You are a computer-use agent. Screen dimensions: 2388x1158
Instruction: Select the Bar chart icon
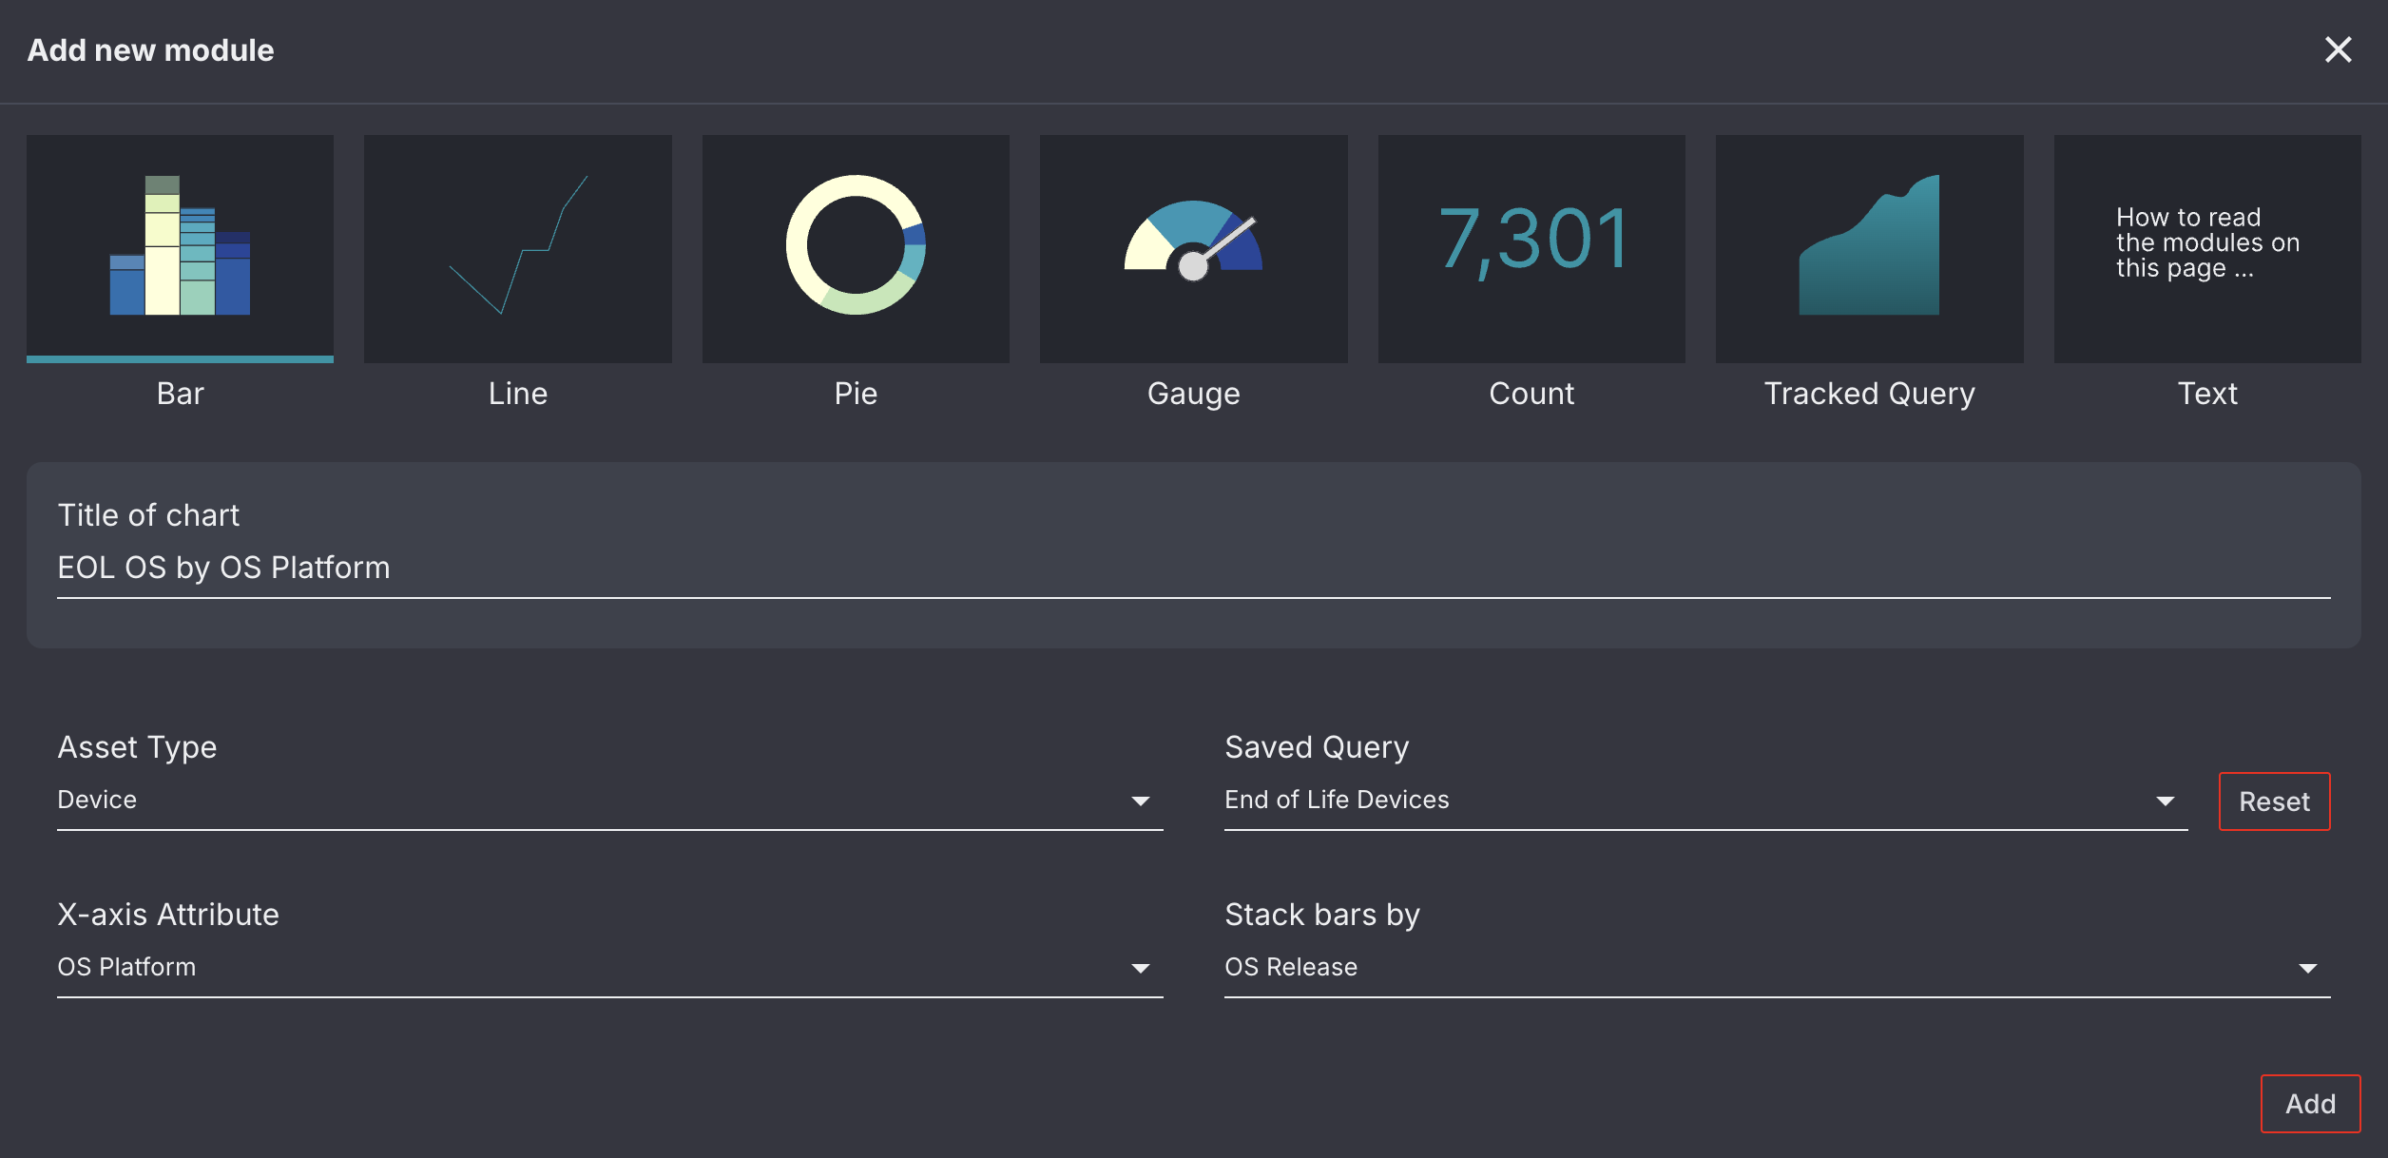coord(180,247)
